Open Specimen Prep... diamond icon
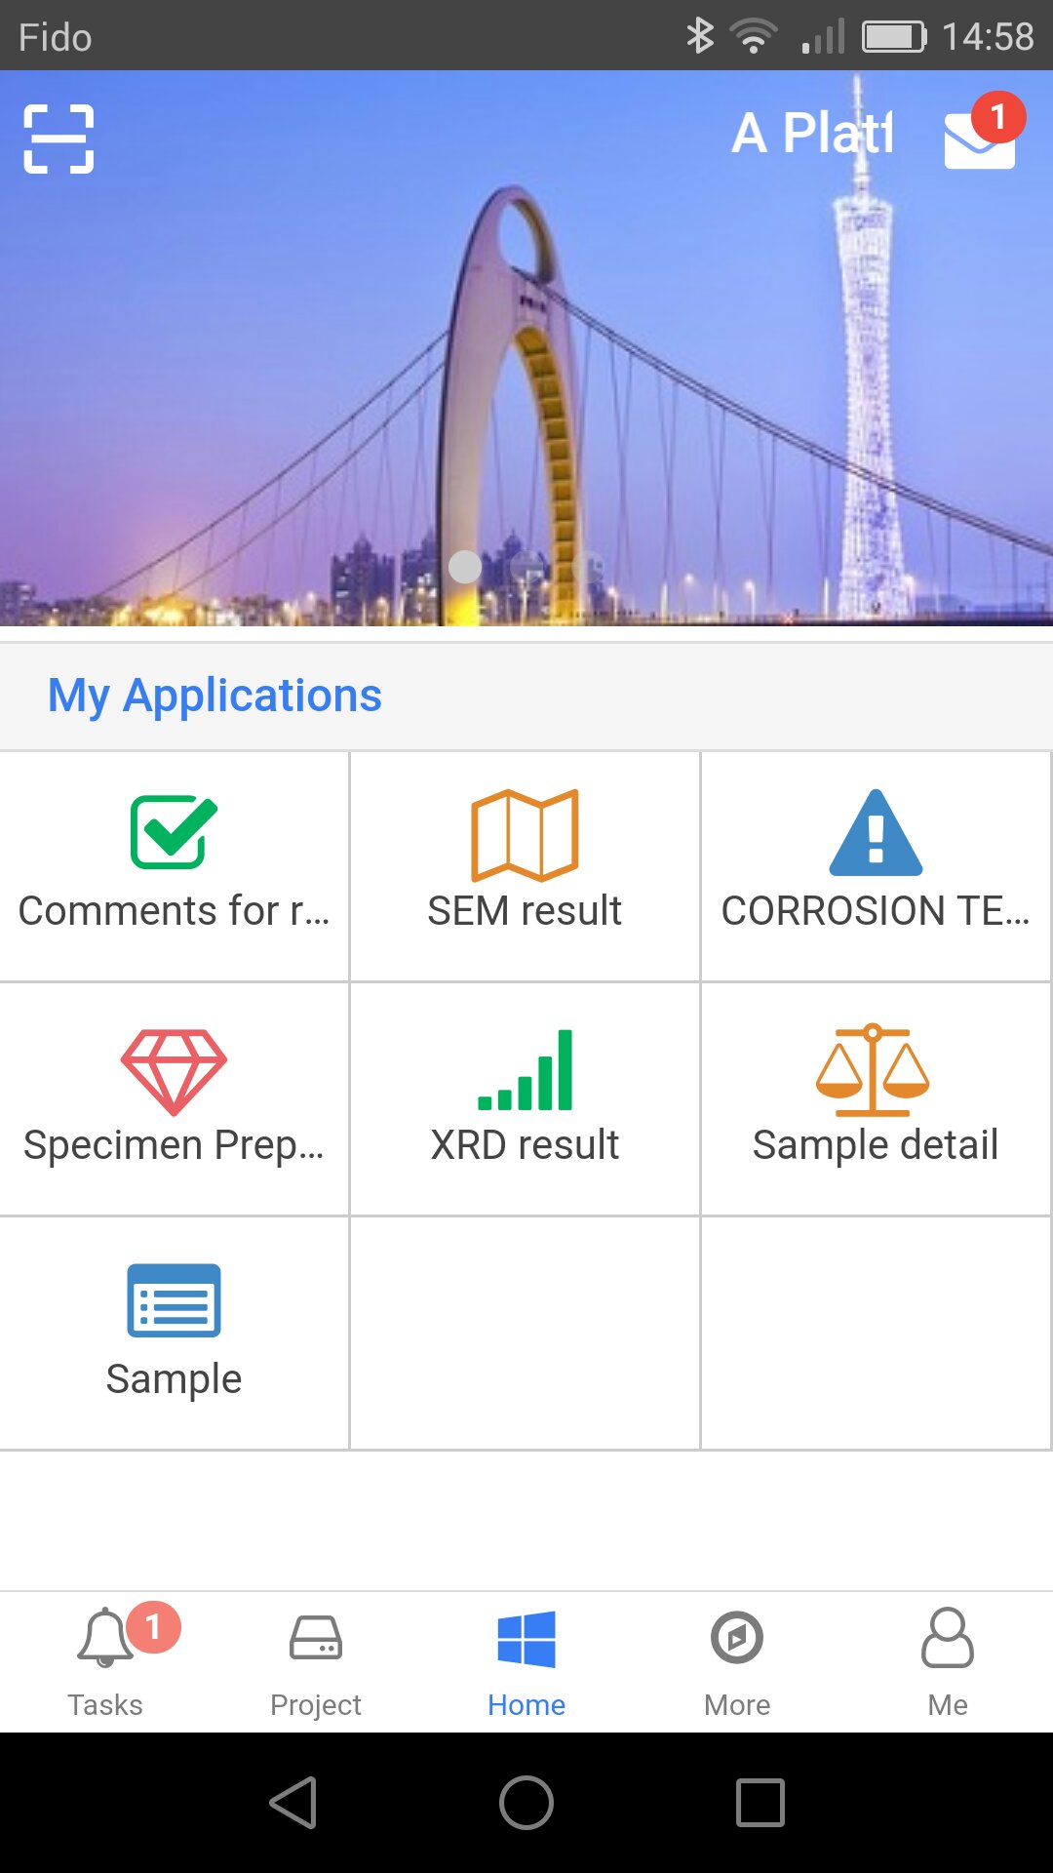Image resolution: width=1053 pixels, height=1873 pixels. click(174, 1072)
